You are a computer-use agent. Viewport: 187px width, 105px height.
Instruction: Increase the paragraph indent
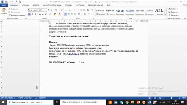click(84, 10)
